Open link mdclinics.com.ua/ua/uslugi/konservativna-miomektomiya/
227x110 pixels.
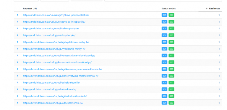[59, 55]
